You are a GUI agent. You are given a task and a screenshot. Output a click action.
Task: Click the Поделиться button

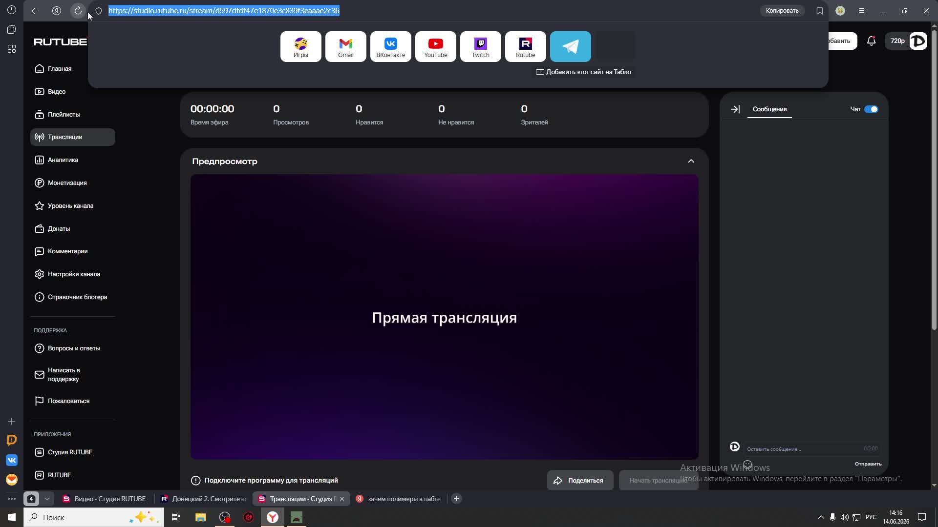tap(580, 481)
